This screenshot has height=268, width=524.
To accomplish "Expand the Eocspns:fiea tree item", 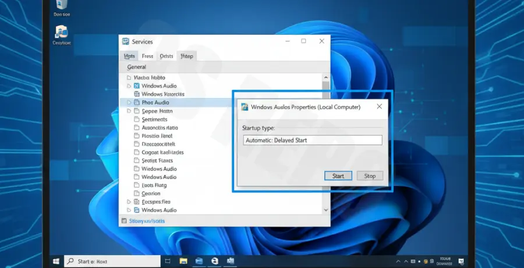I will click(129, 202).
